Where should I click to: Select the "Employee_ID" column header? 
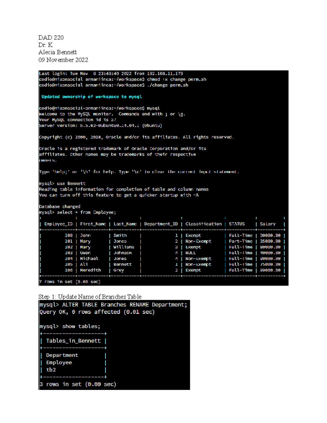(x=58, y=224)
